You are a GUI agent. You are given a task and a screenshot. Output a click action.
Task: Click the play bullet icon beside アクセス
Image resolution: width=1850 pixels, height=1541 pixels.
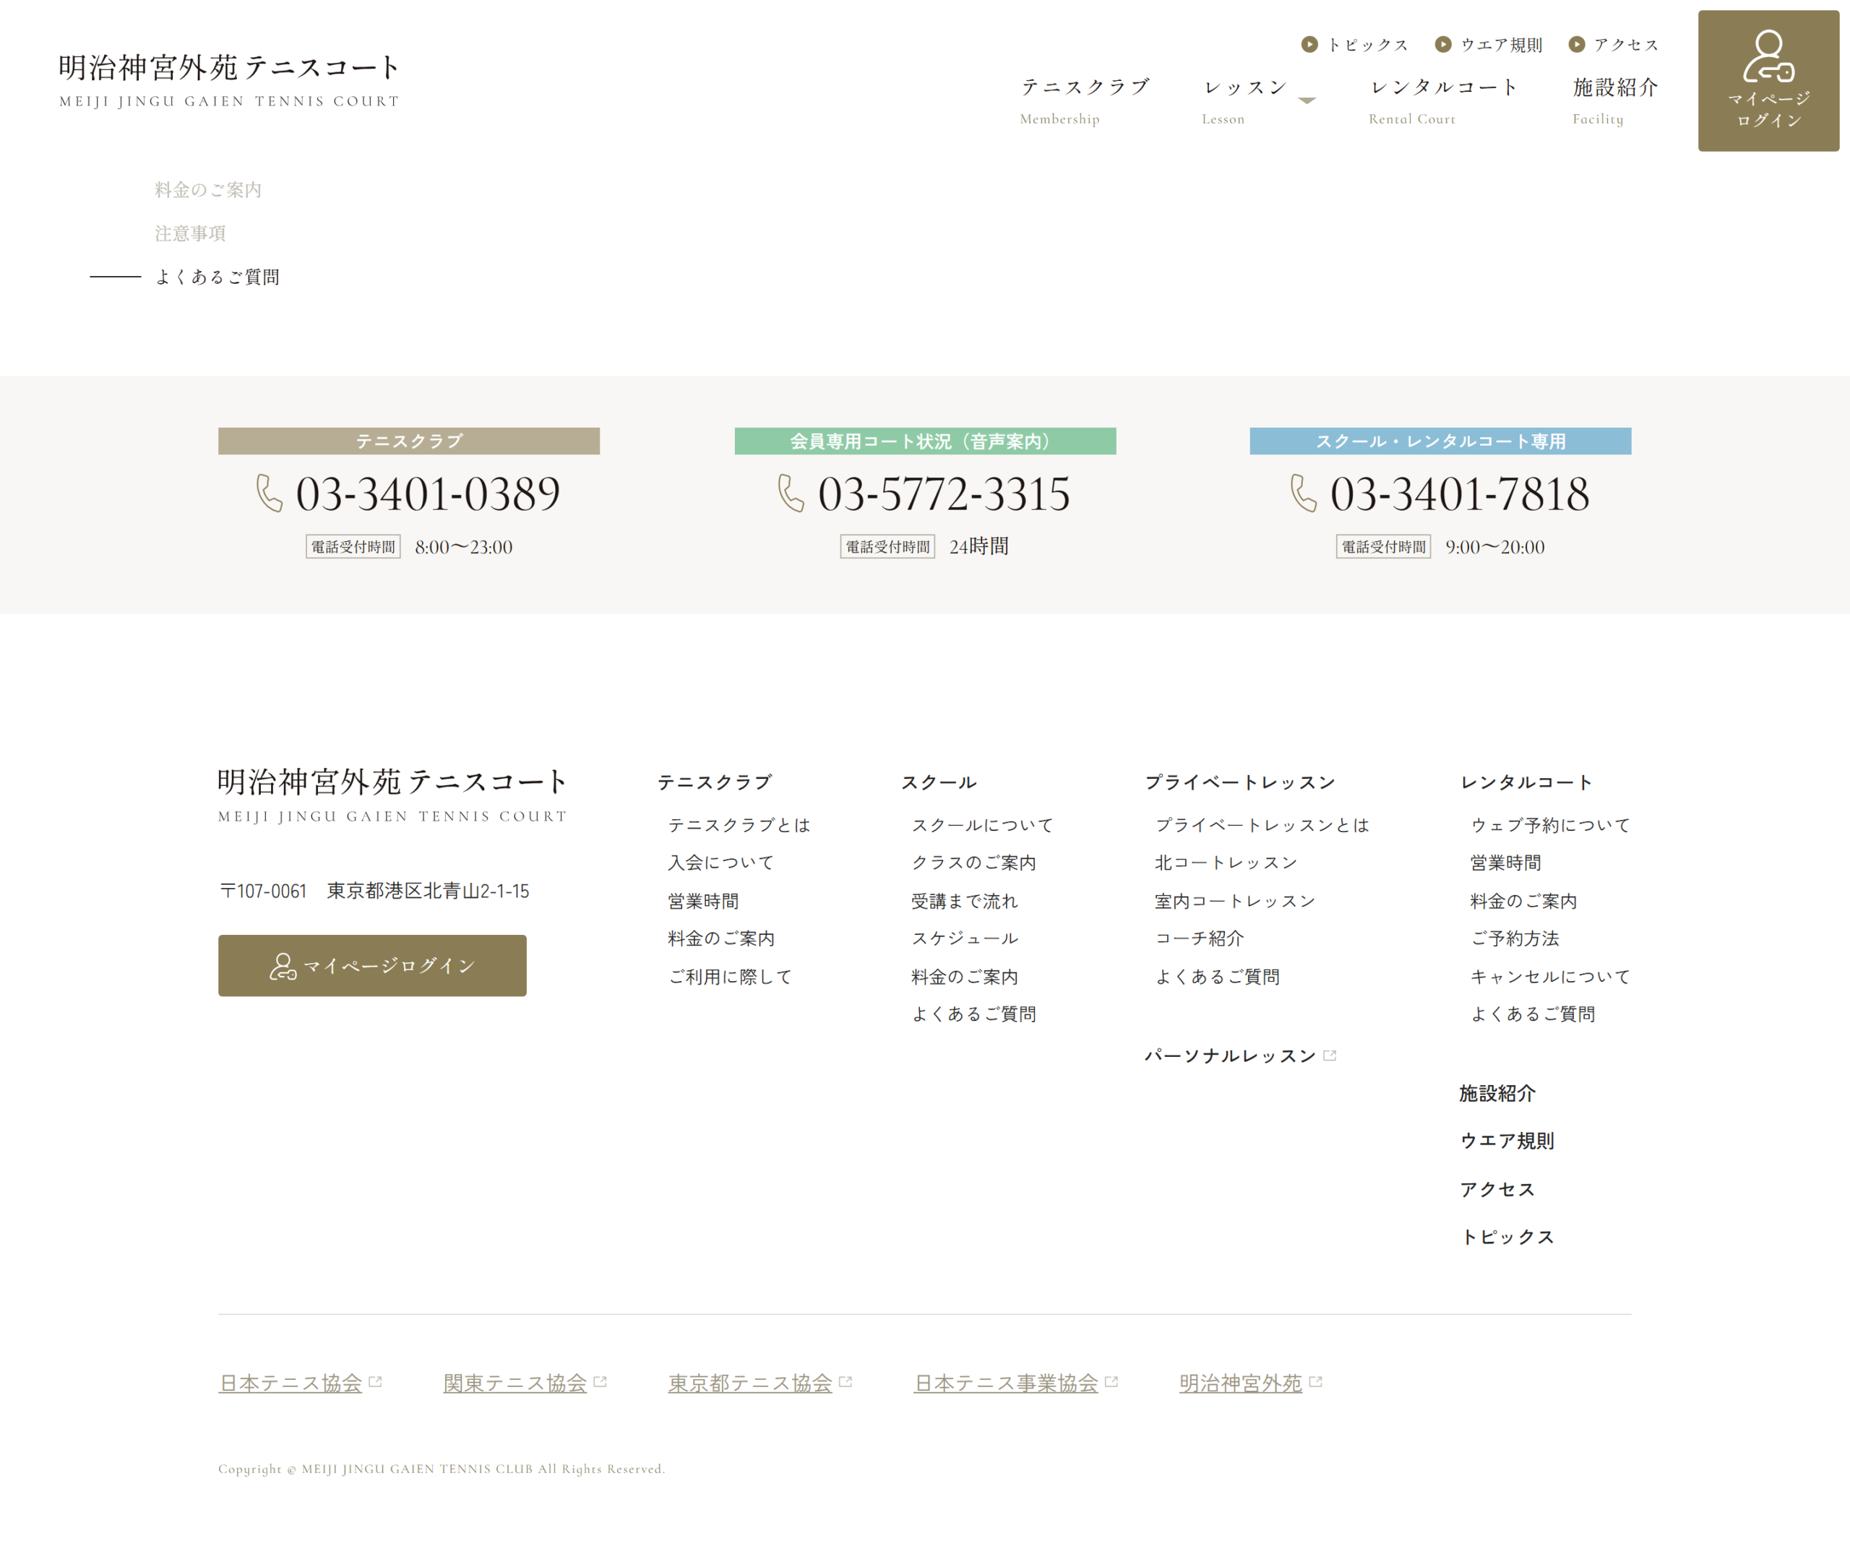pos(1577,44)
